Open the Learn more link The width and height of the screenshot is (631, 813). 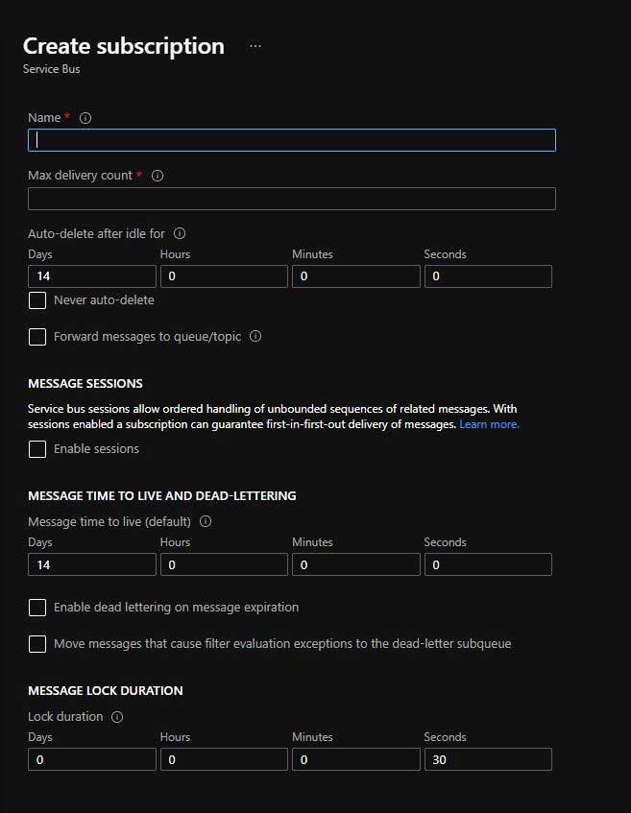[489, 424]
